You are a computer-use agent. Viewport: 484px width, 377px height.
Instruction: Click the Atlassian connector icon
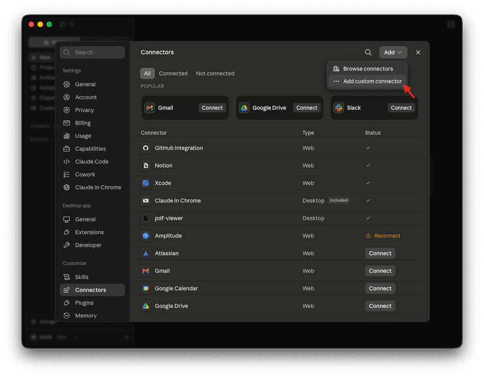tap(146, 253)
